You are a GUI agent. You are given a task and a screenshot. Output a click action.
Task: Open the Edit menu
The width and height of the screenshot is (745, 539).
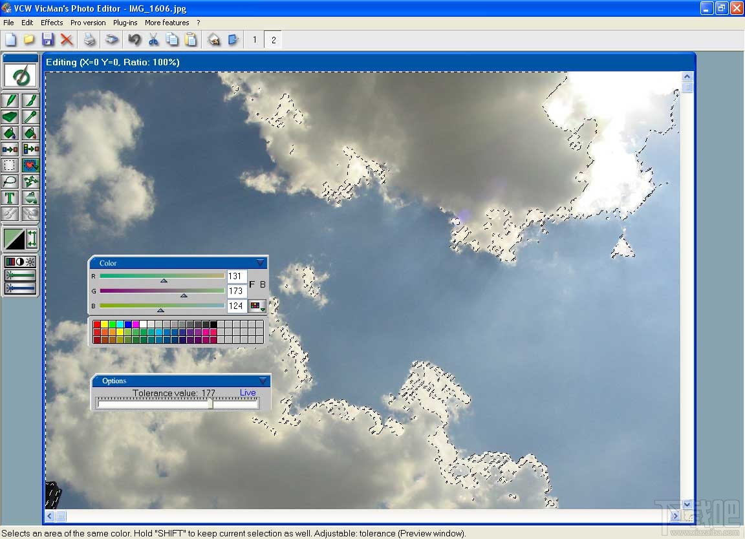27,23
